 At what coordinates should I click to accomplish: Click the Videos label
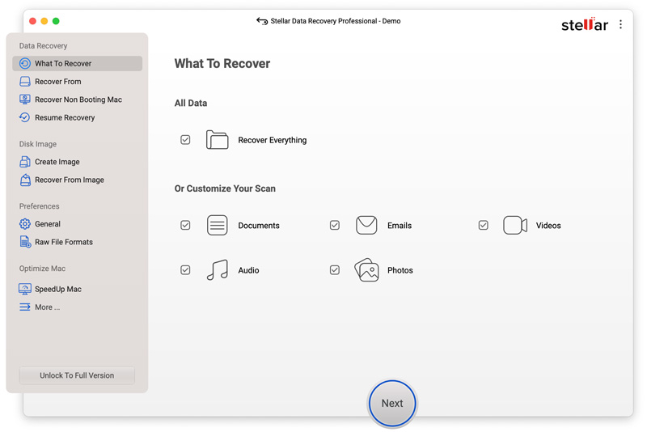548,225
